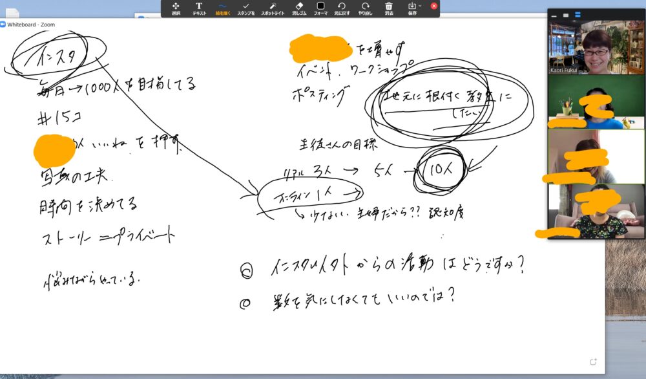Click 元に戻す (Undo) arrow

pos(342,8)
